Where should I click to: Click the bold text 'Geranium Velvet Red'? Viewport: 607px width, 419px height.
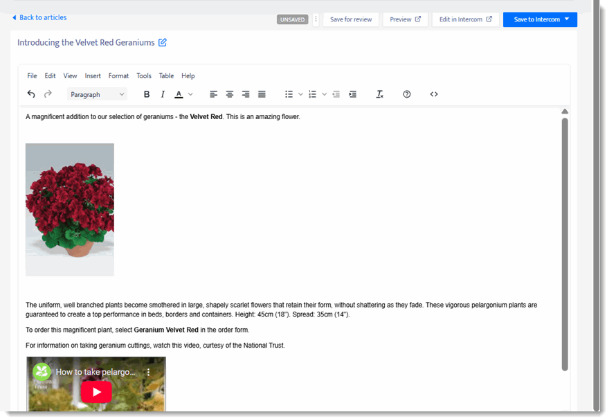pos(166,330)
